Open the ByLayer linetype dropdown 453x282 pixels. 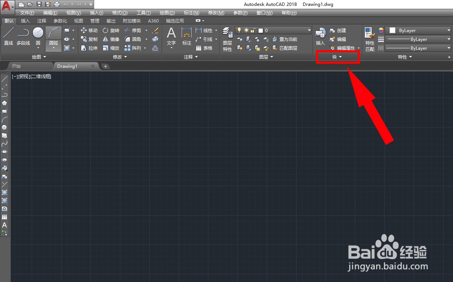pyautogui.click(x=419, y=48)
